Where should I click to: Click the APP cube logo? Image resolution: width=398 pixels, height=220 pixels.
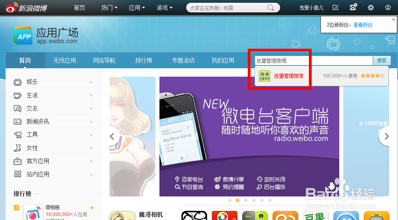[x=23, y=35]
